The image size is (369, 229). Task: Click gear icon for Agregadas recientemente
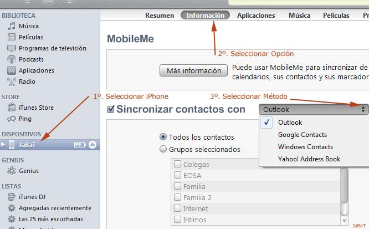coord(12,208)
